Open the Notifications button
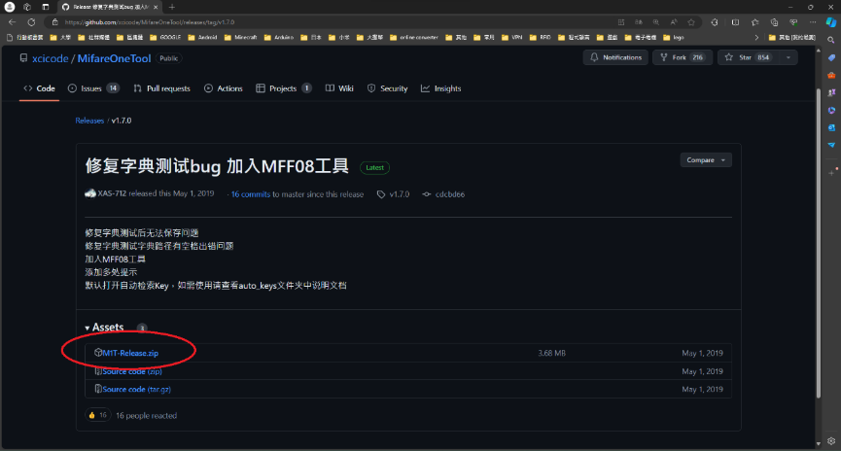841x451 pixels. (615, 57)
